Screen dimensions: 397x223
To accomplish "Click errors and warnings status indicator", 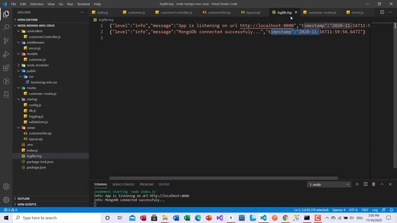I will coord(11,210).
